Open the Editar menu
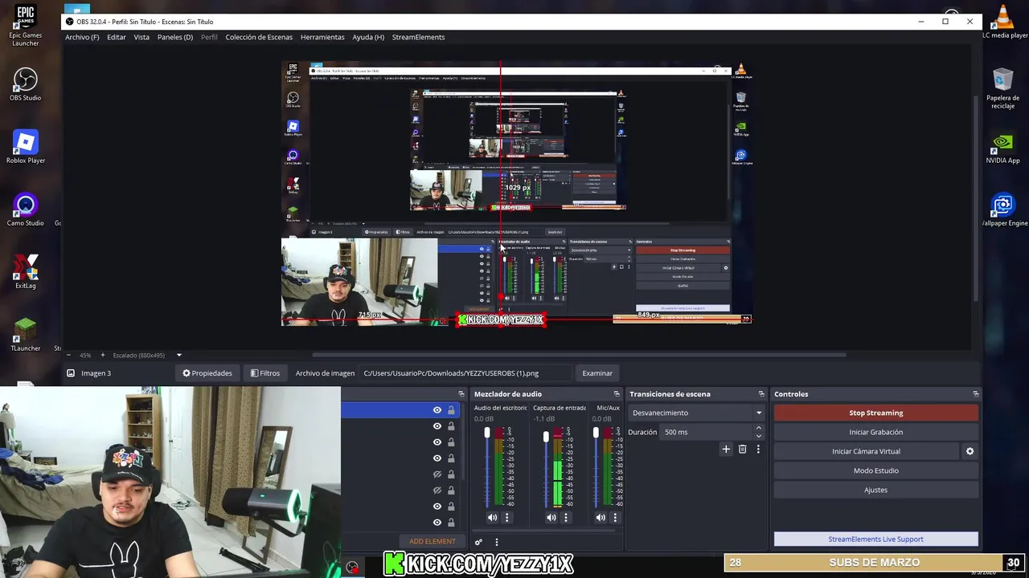The image size is (1029, 578). [117, 37]
